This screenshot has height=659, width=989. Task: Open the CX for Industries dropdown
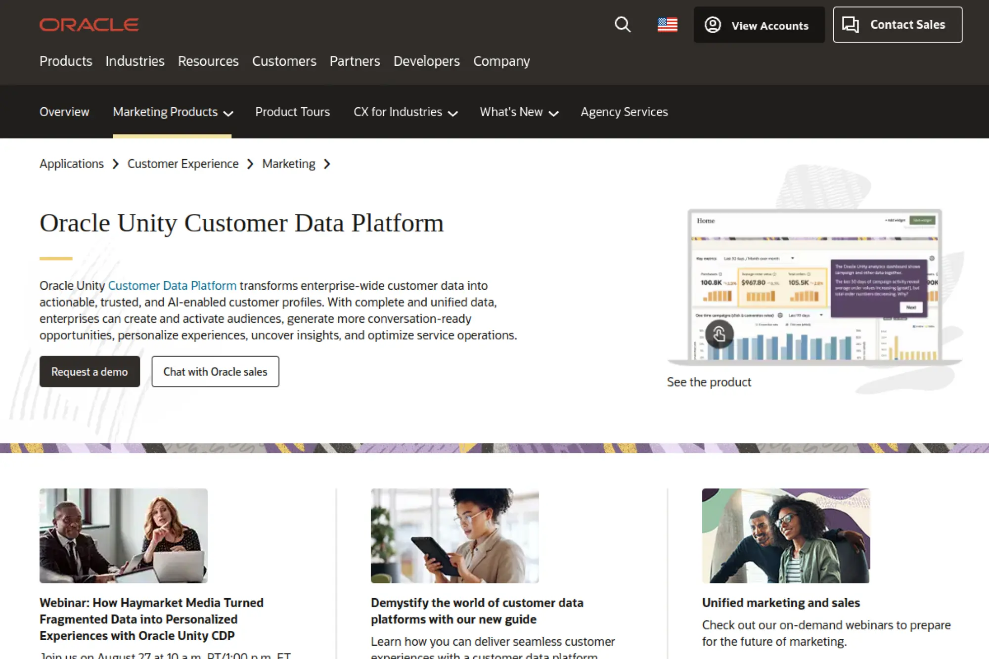405,112
